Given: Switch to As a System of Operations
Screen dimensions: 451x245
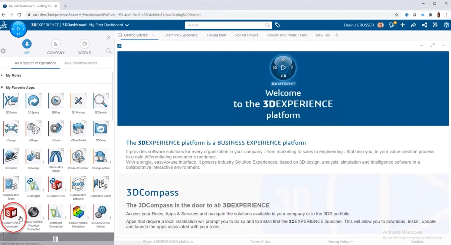Looking at the screenshot, I should point(35,63).
